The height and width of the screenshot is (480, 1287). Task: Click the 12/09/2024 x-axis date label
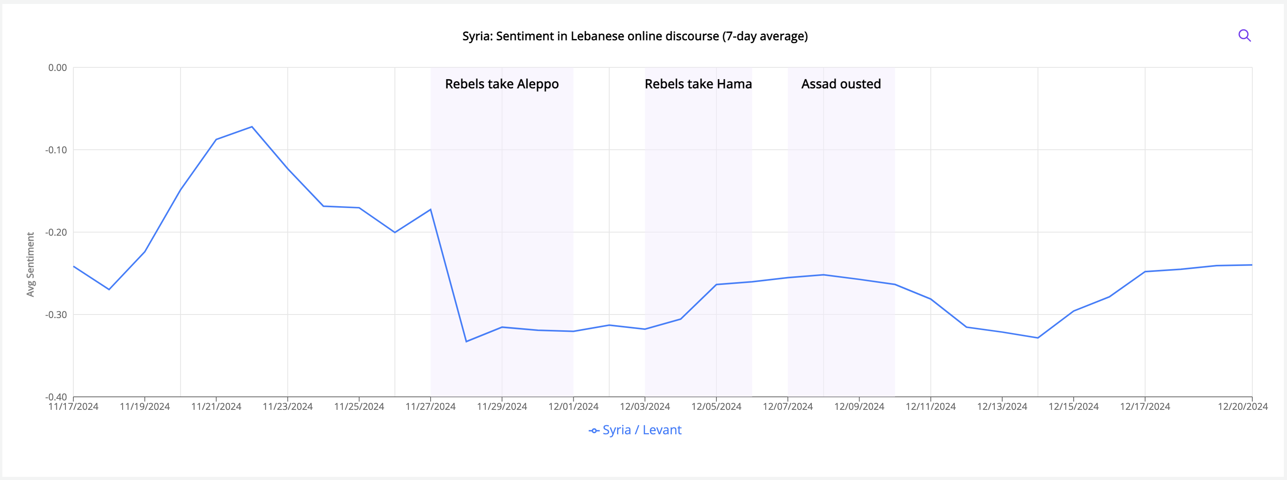point(859,407)
